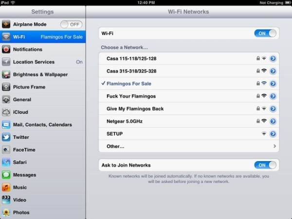Join network Casa 115-118/125-128
The height and width of the screenshot is (219, 292).
[x=189, y=58]
